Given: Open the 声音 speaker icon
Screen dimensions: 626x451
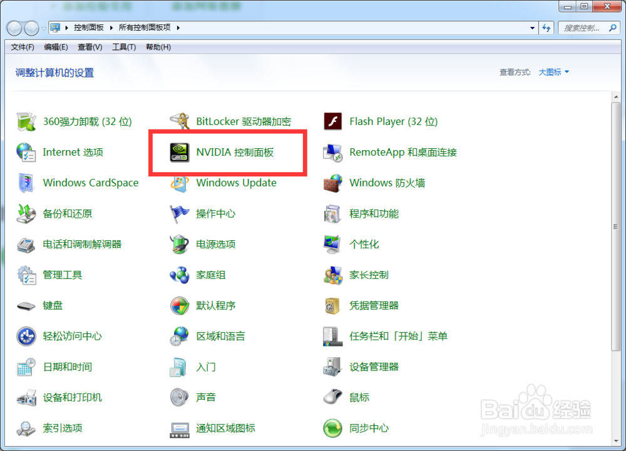Looking at the screenshot, I should click(x=180, y=398).
